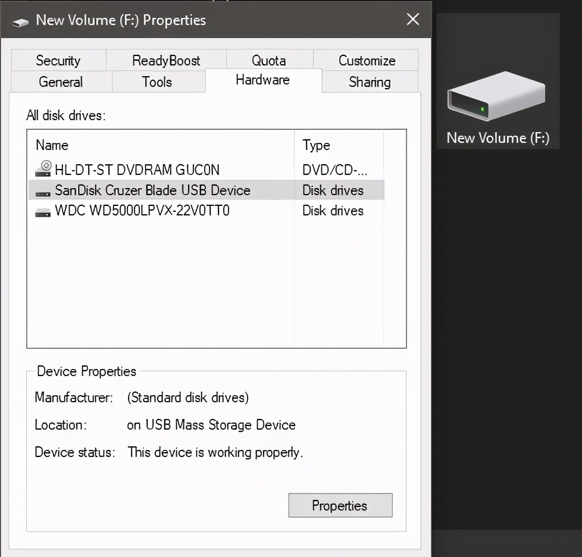Switch to the Customize tab
Screen dimensions: 582x557
point(367,60)
